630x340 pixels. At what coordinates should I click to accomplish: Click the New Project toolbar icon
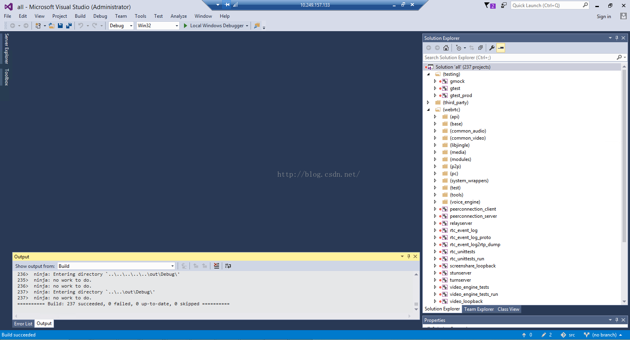[38, 26]
